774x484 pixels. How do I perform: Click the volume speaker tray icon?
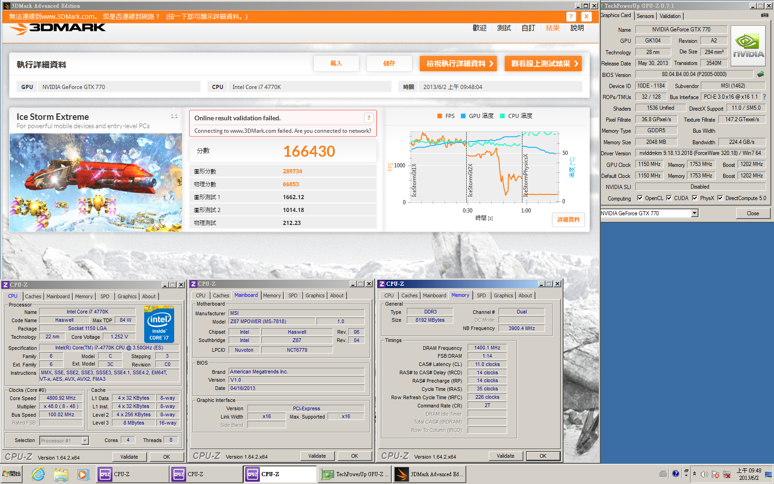coord(704,474)
